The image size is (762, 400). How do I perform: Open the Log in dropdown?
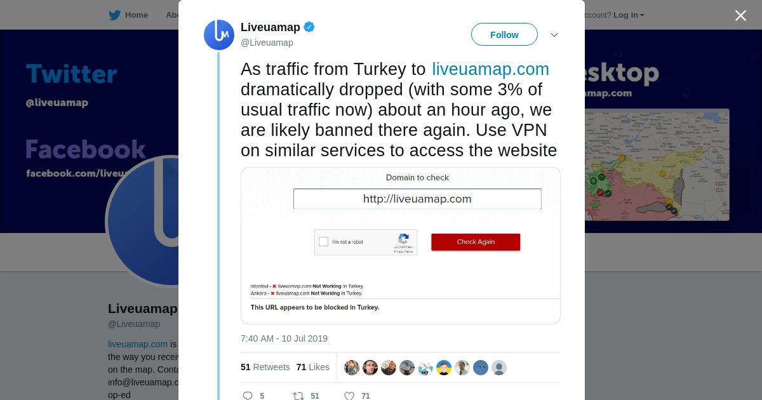[629, 15]
